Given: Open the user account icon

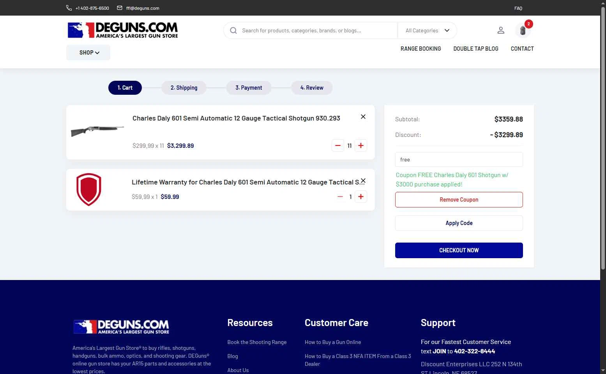Looking at the screenshot, I should click(501, 30).
